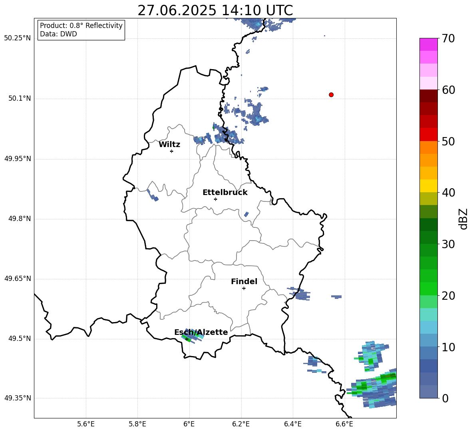The image size is (473, 432).
Task: Click the 5.8°E longitude label
Action: click(137, 424)
